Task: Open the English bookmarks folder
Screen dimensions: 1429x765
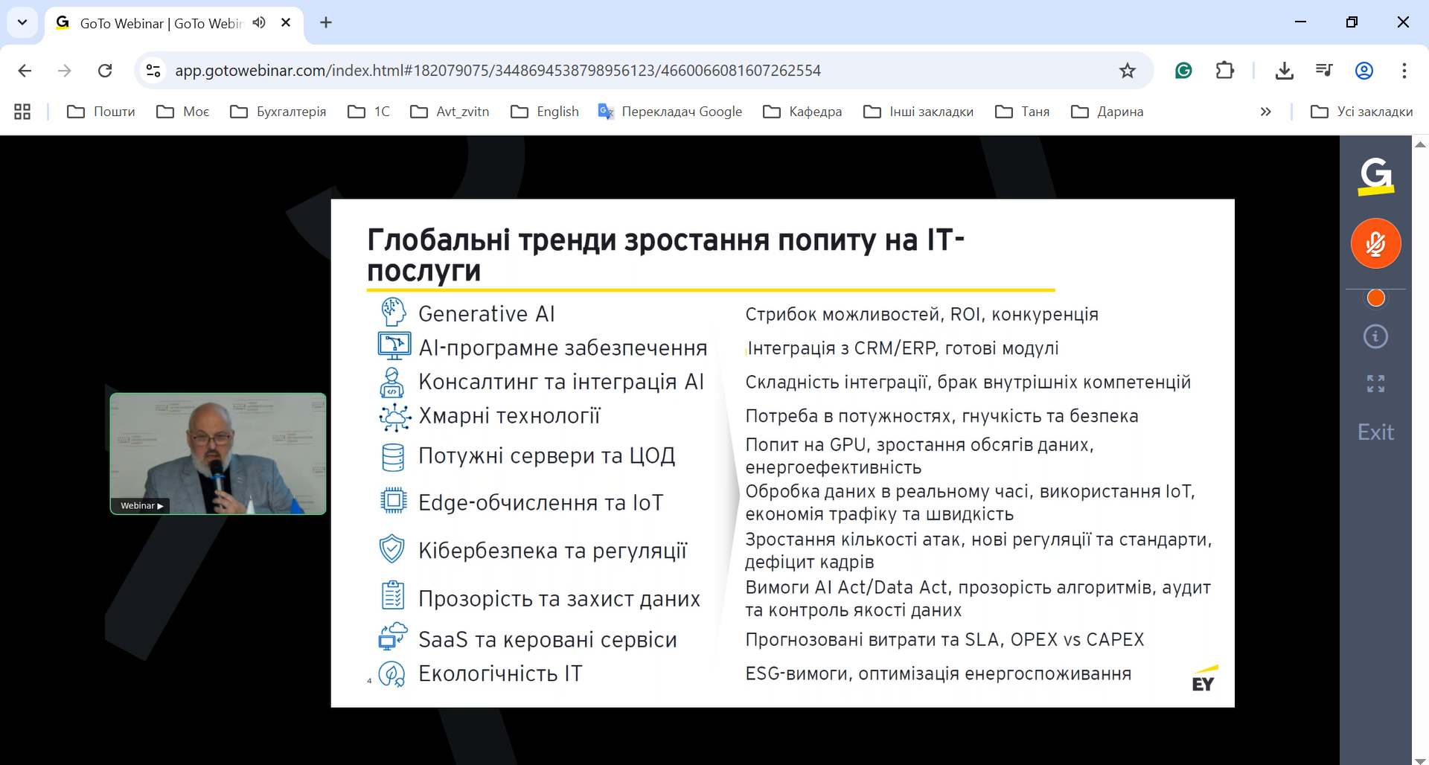Action: click(x=545, y=112)
